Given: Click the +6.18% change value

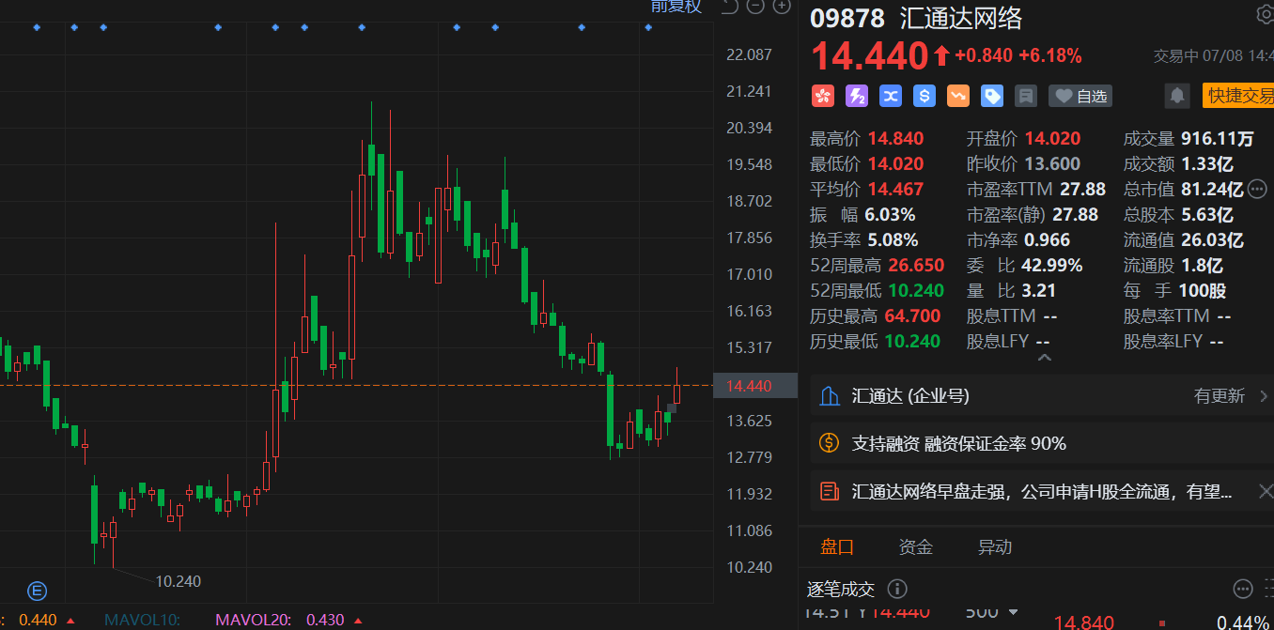Looking at the screenshot, I should [x=1050, y=55].
